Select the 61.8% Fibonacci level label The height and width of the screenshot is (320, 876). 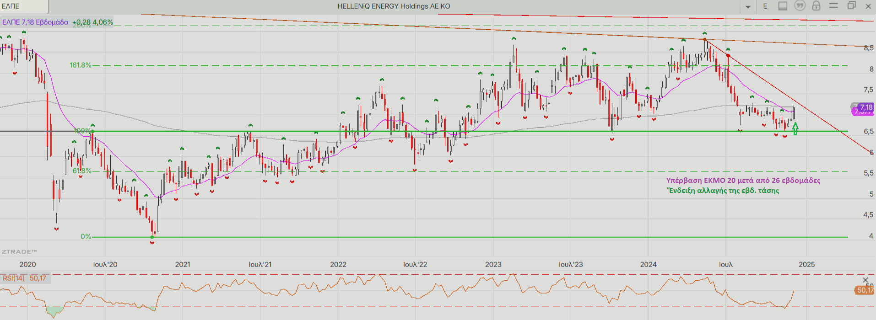click(x=82, y=171)
